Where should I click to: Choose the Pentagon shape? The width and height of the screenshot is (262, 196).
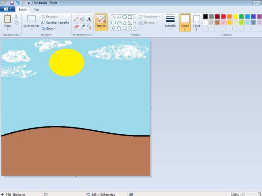pyautogui.click(x=119, y=28)
